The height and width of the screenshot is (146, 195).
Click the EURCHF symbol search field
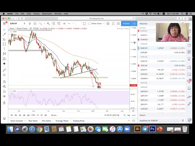14,23
